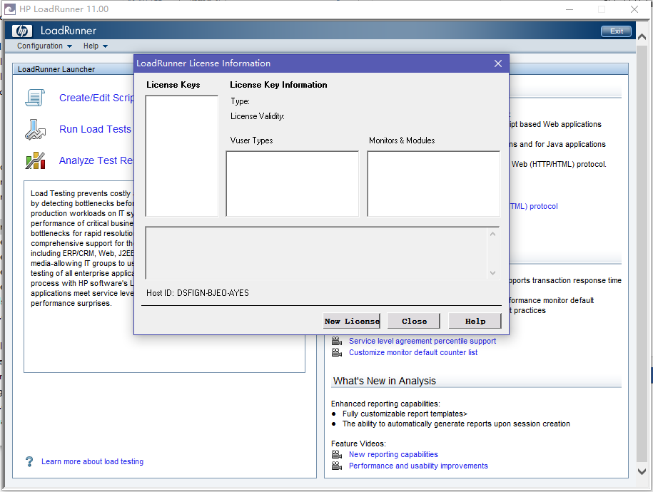Click video icon beside Service level agreement
This screenshot has width=653, height=492.
(337, 341)
